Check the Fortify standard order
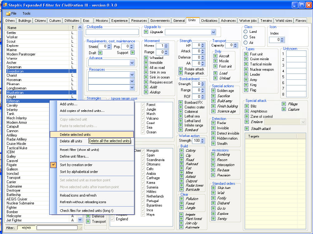 (213, 198)
